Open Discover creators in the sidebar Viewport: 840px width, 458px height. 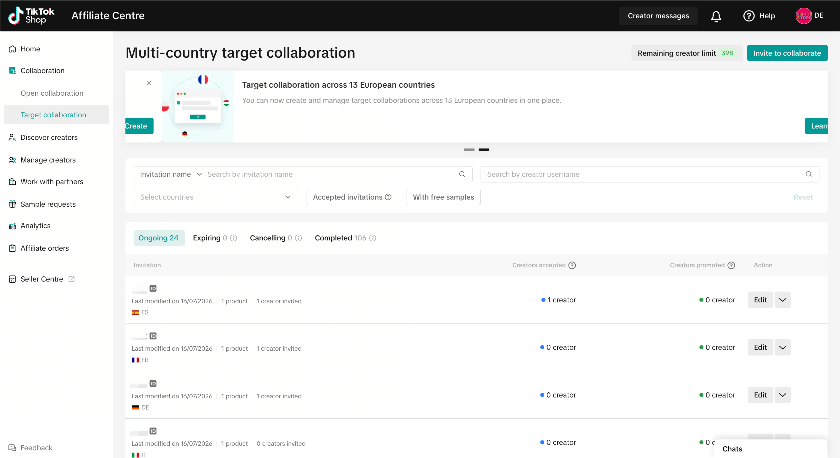point(49,138)
